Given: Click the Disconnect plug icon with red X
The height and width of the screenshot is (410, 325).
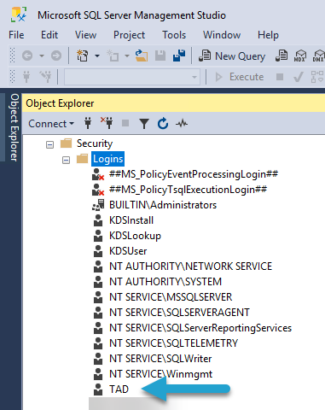Looking at the screenshot, I should click(x=107, y=123).
